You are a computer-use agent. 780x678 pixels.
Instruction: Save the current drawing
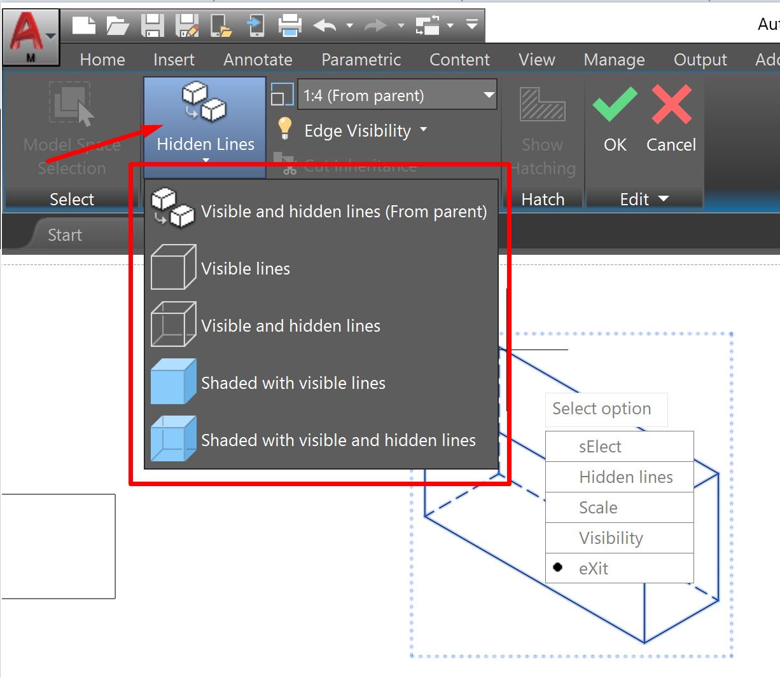(x=153, y=24)
